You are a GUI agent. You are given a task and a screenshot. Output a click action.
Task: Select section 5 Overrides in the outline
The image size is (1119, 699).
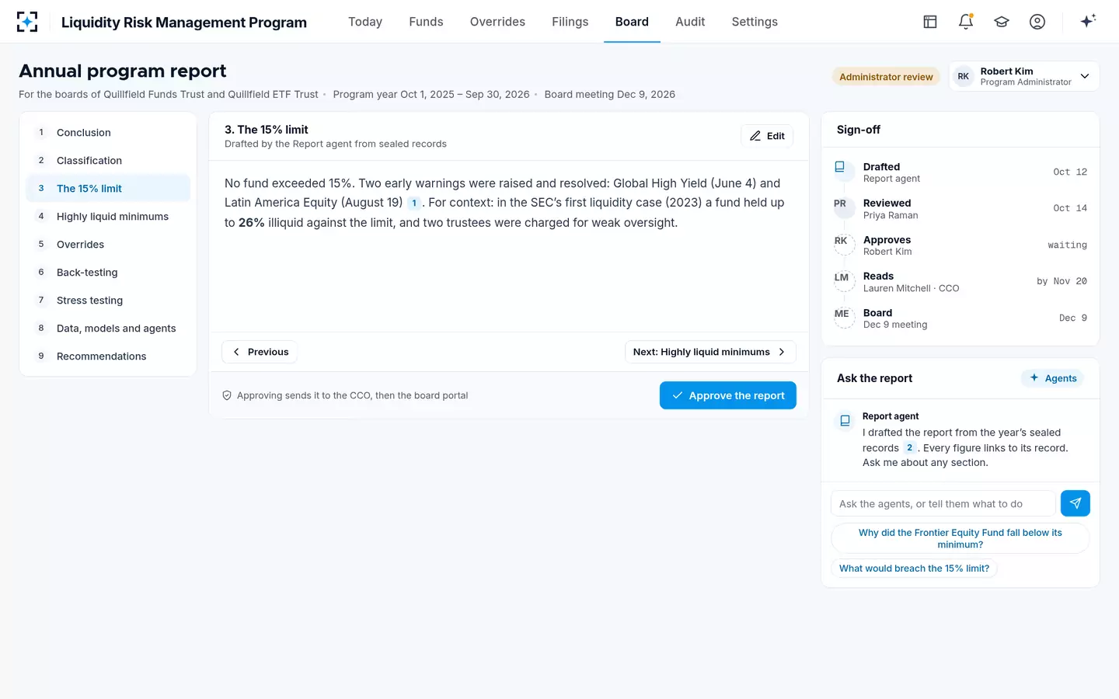tap(108, 245)
